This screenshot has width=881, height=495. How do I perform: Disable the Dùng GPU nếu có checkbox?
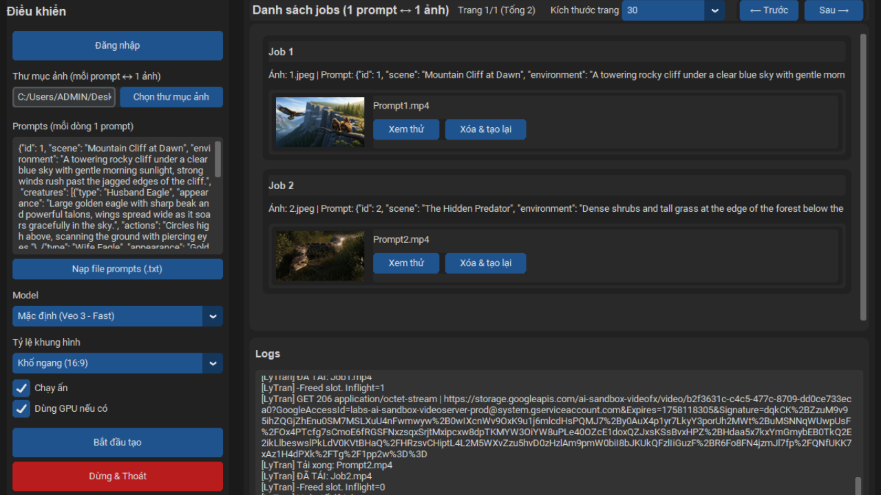pyautogui.click(x=21, y=409)
